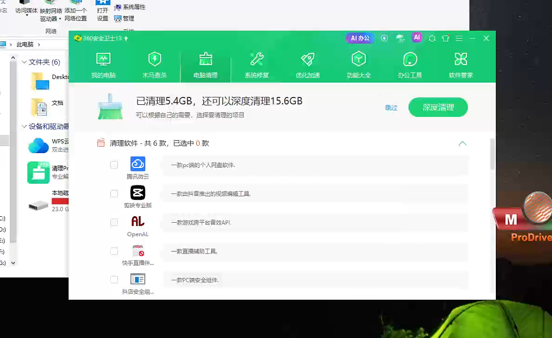Tick the OpenAL checkbox
Image resolution: width=552 pixels, height=338 pixels.
(x=114, y=222)
